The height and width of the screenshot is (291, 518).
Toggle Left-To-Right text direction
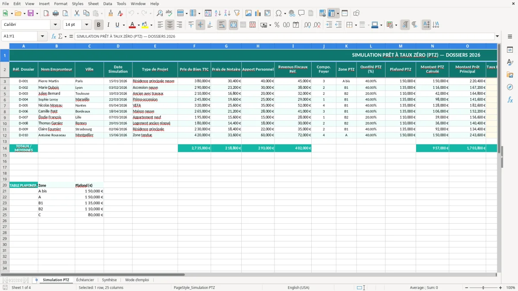pos(404,25)
